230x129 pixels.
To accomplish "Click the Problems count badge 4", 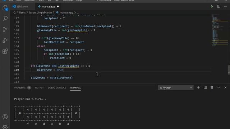I will (x=29, y=87).
